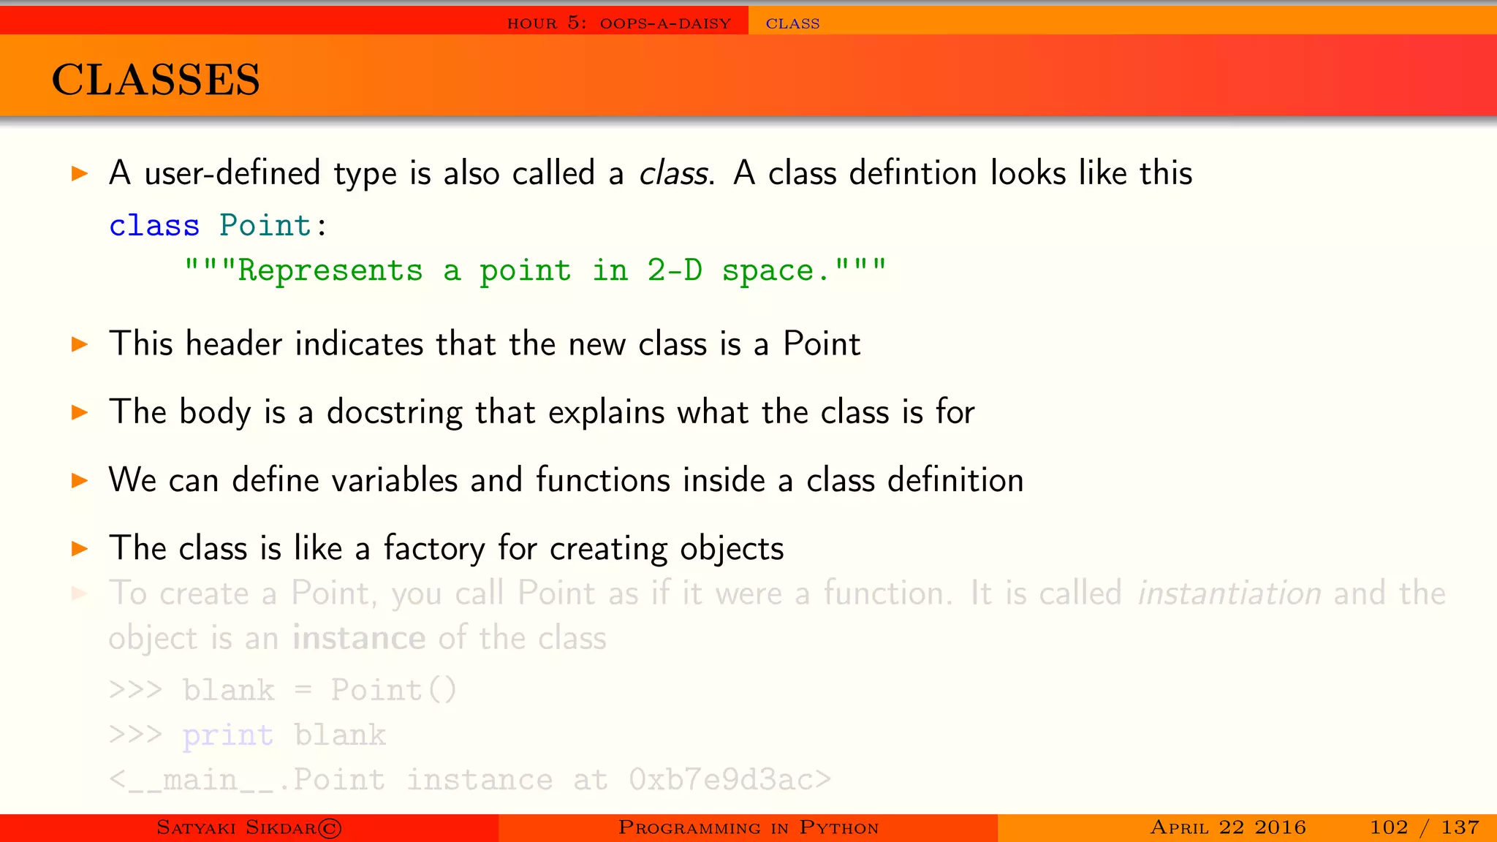Click the date 'April 22 2016' in footer
Image resolution: width=1497 pixels, height=842 pixels.
click(x=1228, y=827)
